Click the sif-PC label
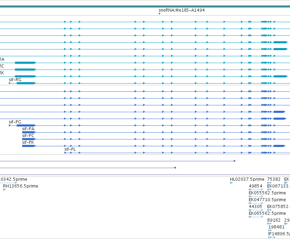Image resolution: width=290 pixels, height=239 pixels. [x=28, y=136]
